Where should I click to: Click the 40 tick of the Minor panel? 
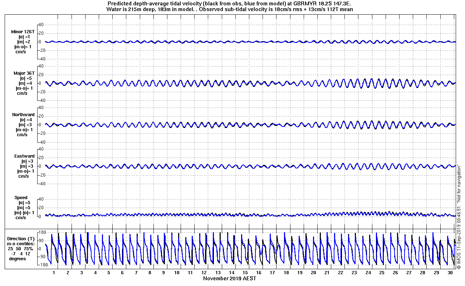click(x=40, y=25)
